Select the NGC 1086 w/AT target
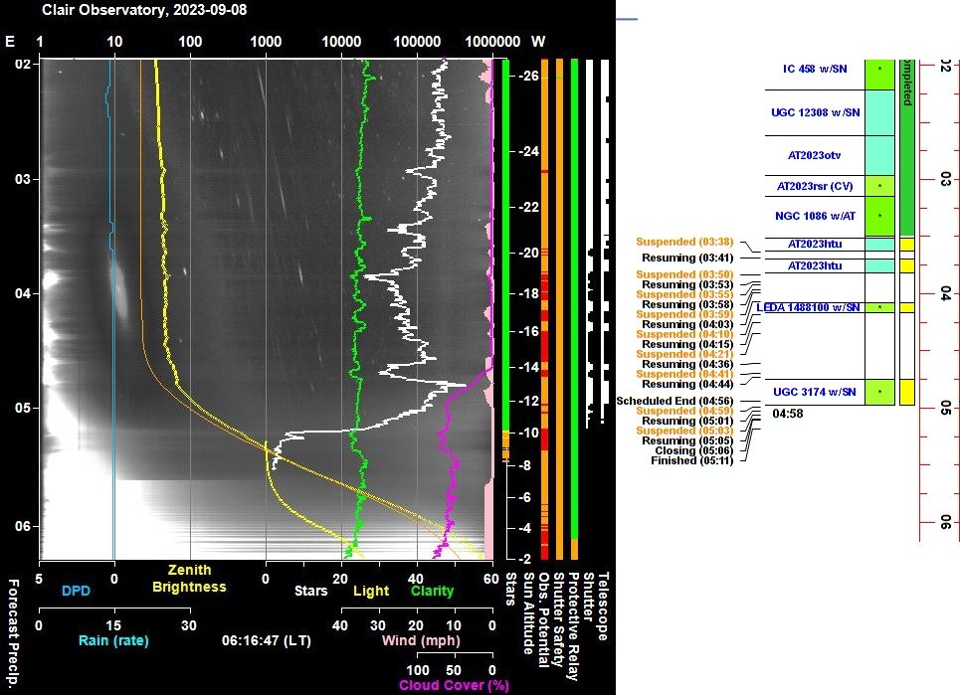The height and width of the screenshot is (695, 960). coord(815,216)
